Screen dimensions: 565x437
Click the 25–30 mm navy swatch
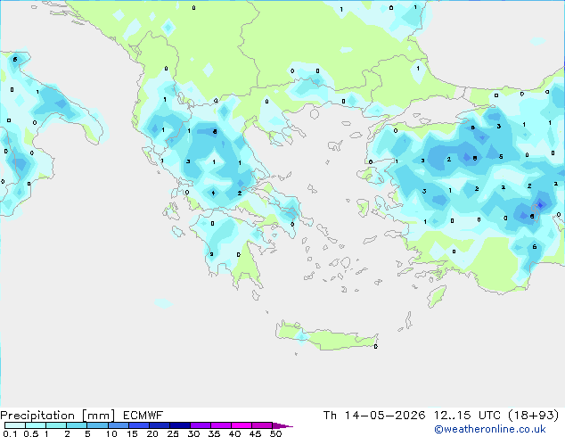coord(179,425)
